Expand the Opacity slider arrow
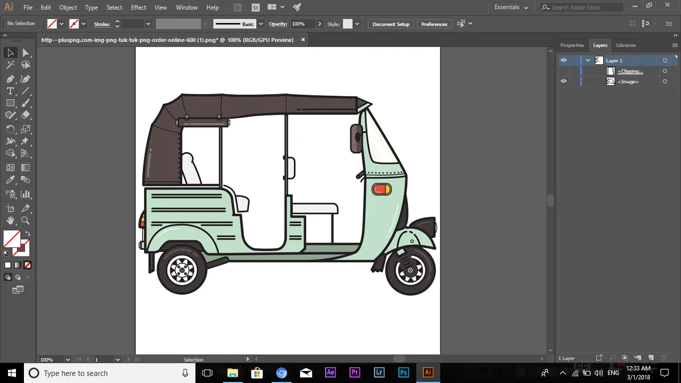Screen dimensions: 681x383 coord(319,24)
